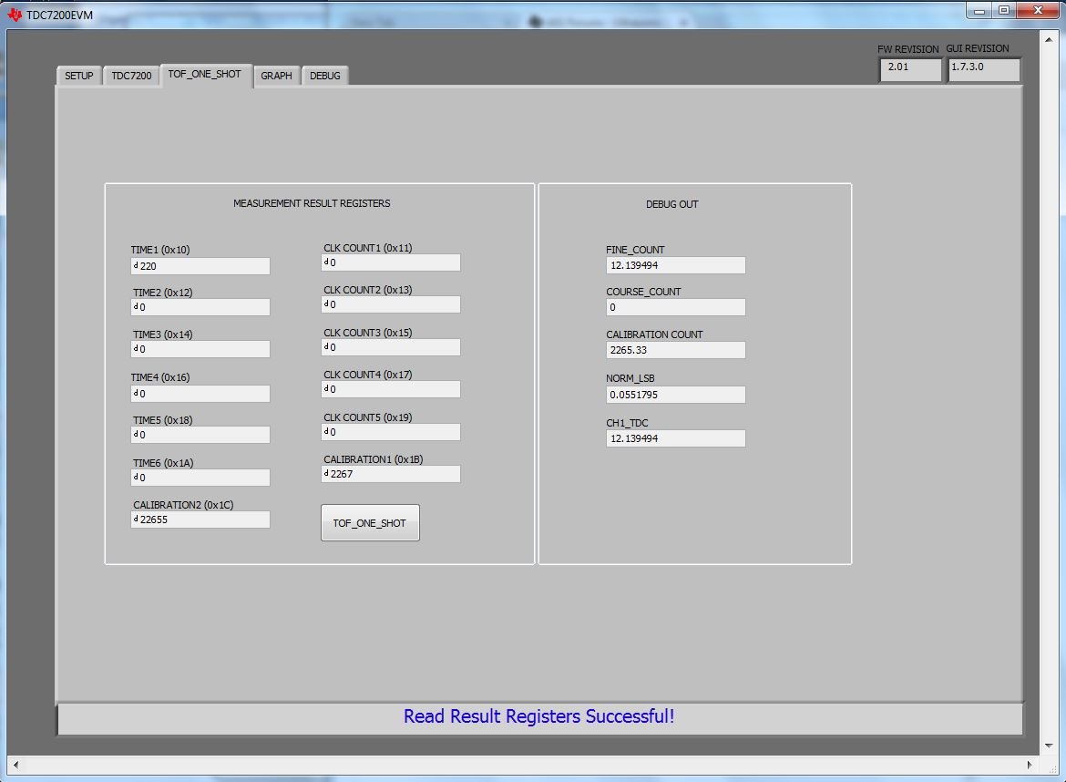Screen dimensions: 1066x782
Task: Click the DEBUG OUT heading
Action: coord(671,204)
